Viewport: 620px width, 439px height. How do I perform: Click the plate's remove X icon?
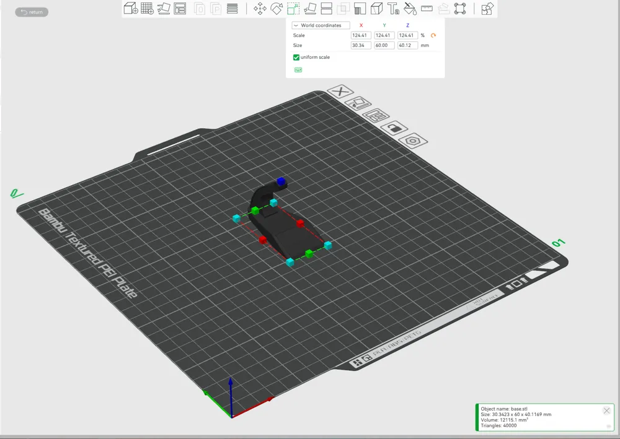[340, 92]
